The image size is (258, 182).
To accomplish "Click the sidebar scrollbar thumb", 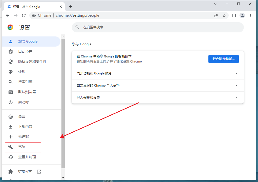I will click(x=63, y=104).
